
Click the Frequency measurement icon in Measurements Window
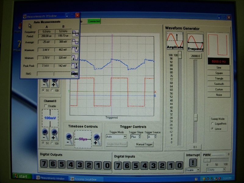[x=75, y=33]
